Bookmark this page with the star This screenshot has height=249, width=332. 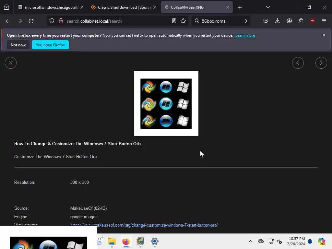coord(183,21)
